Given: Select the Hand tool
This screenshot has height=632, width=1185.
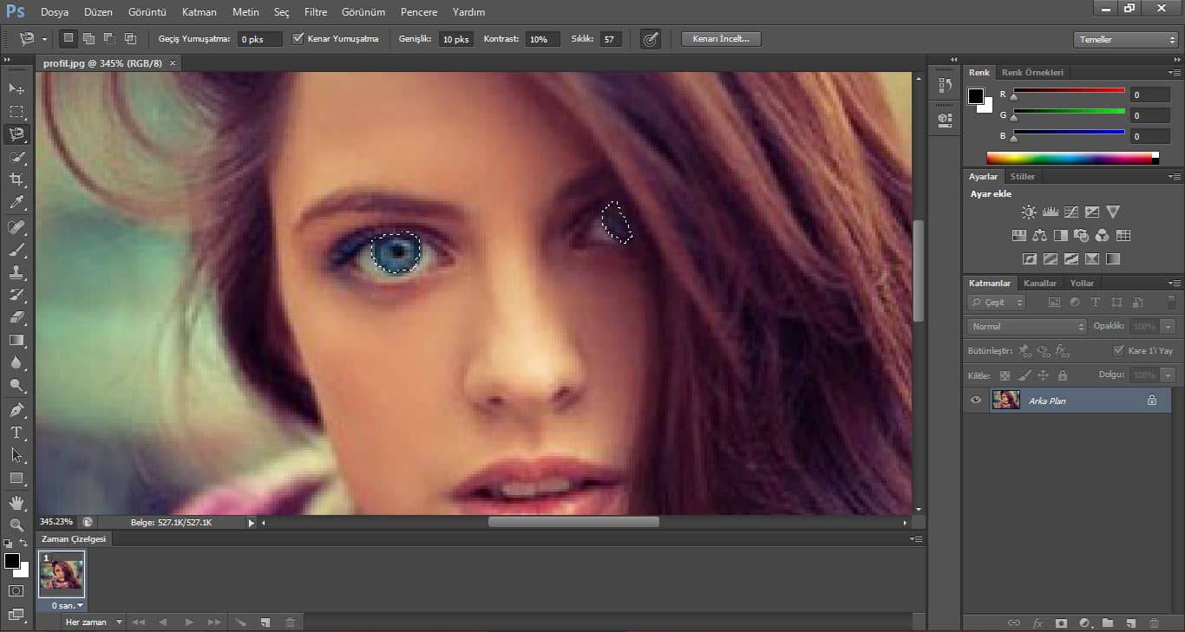Looking at the screenshot, I should click(x=16, y=503).
